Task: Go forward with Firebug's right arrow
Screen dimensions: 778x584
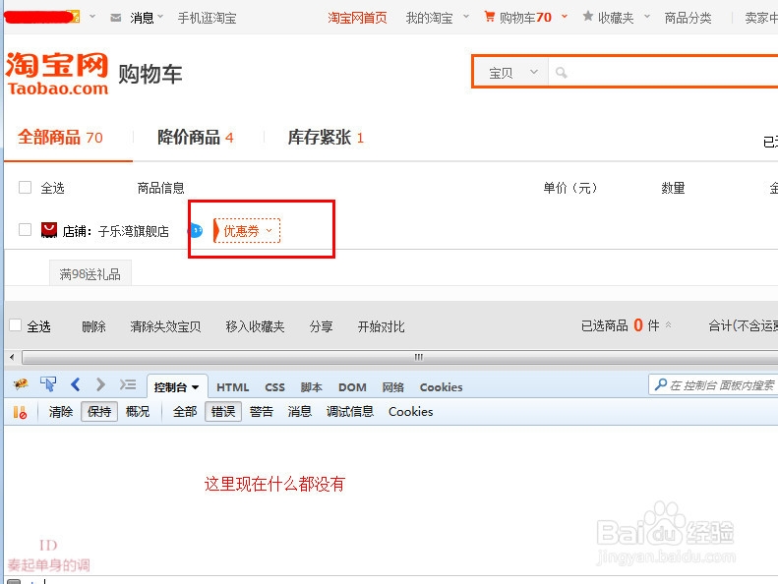Action: [x=100, y=384]
